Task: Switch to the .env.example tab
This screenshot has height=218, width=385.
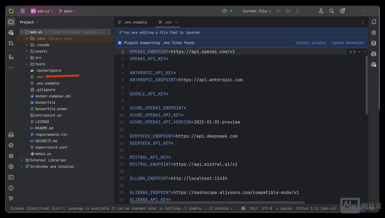Action: coord(135,22)
